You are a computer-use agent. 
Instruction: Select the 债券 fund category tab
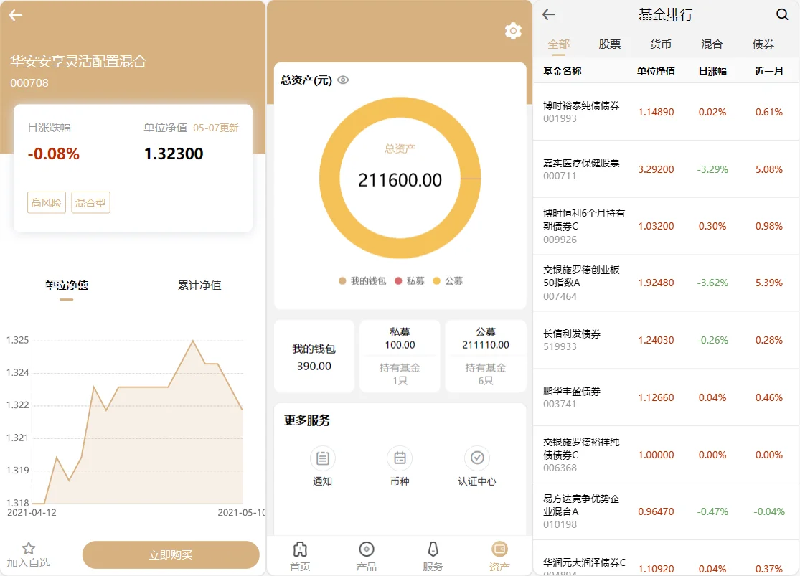pyautogui.click(x=763, y=44)
